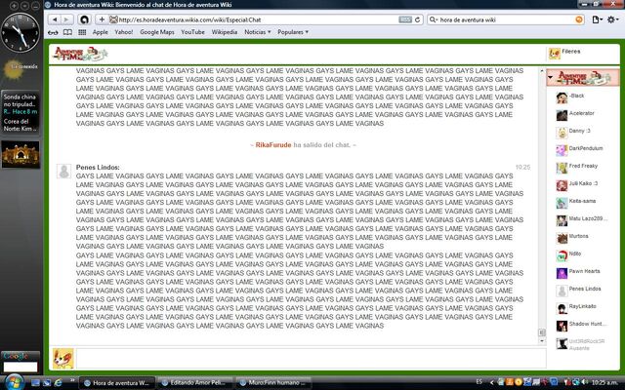This screenshot has width=625, height=390.
Task: Expand the Quick Launch overflow chevron
Action: [72, 380]
